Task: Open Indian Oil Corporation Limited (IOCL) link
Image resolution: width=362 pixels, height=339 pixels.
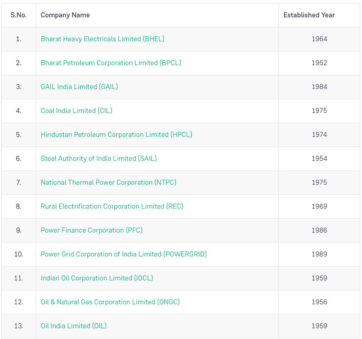Action: (x=97, y=278)
